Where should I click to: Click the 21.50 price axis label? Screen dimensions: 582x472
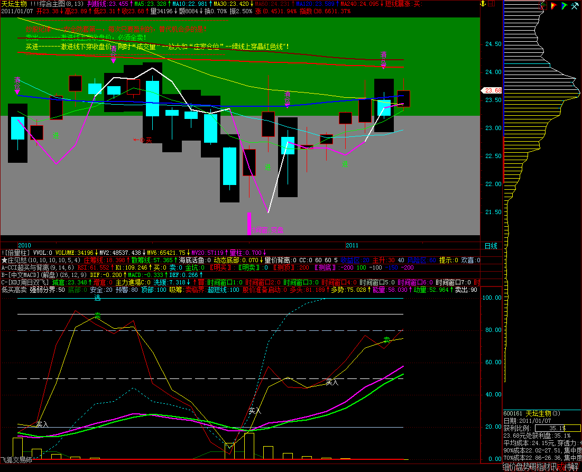tap(493, 212)
